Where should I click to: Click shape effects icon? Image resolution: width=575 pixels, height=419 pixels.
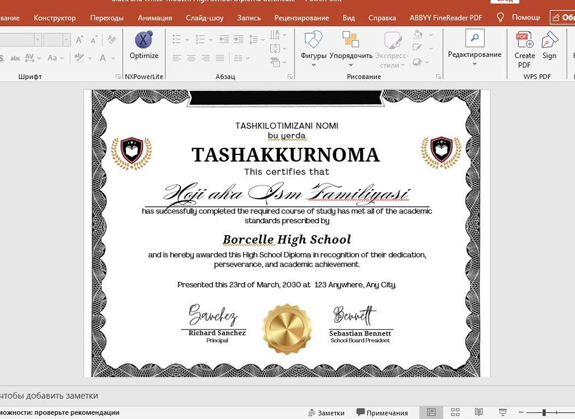417,62
